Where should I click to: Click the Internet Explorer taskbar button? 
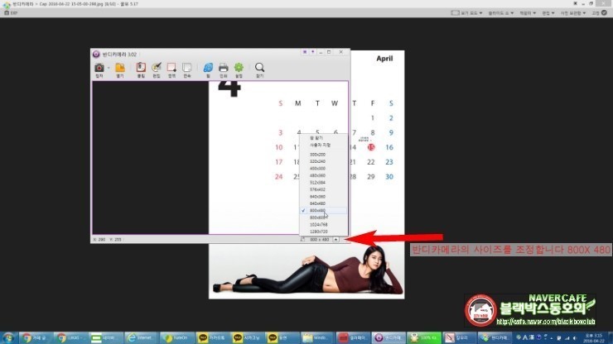(x=141, y=337)
